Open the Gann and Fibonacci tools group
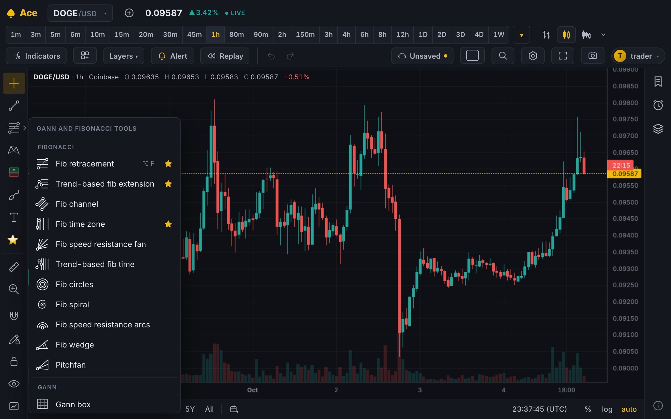This screenshot has width=671, height=419. pos(14,128)
